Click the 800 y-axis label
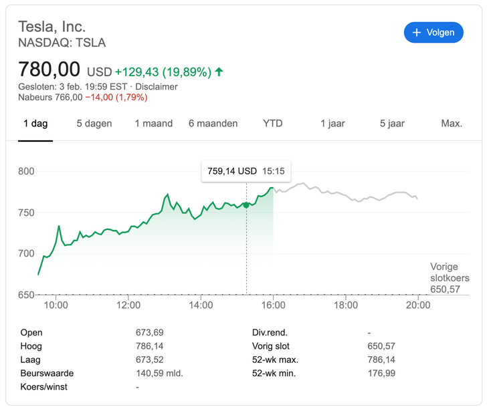Screen dimensions: 487x411 26,171
